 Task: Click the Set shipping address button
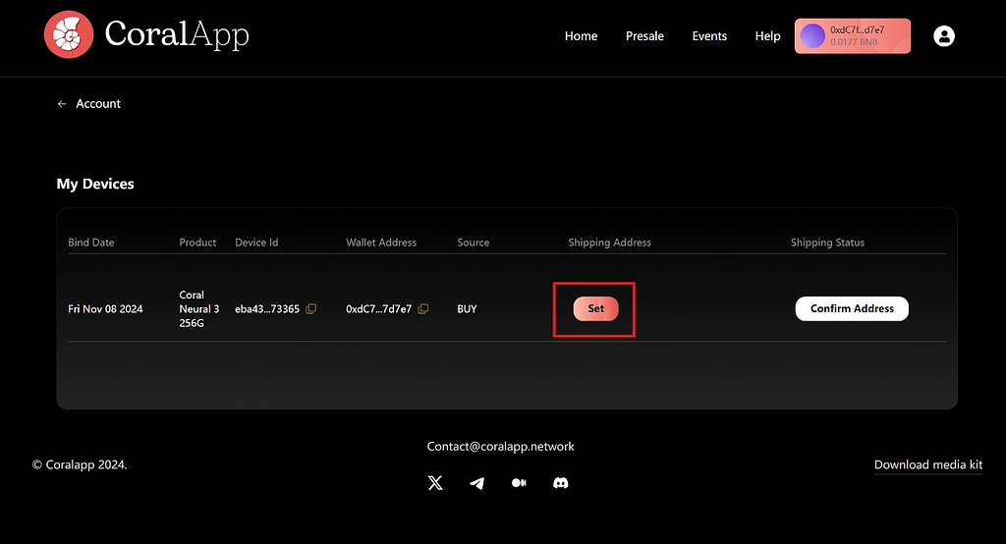click(596, 308)
